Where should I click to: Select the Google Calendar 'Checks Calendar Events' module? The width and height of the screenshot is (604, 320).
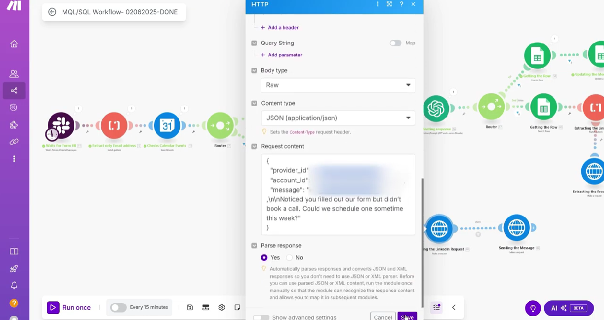[167, 125]
